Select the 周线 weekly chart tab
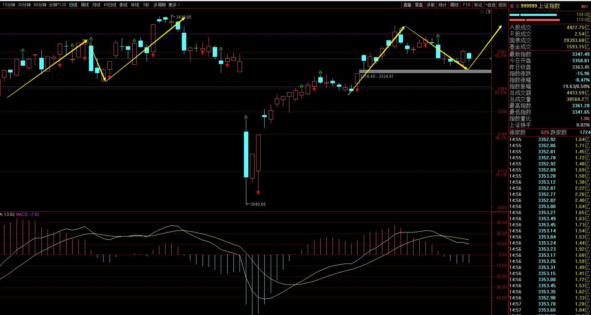Image resolution: width=591 pixels, height=315 pixels. pos(85,5)
